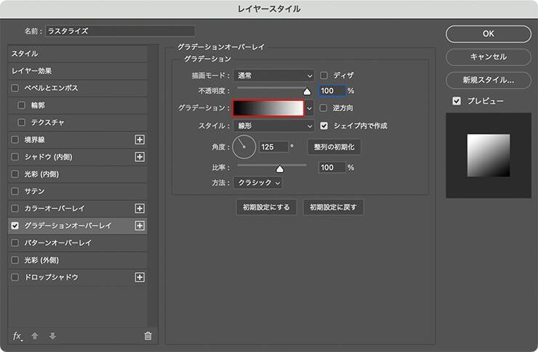Click the trash delete effect icon
The image size is (538, 352).
[148, 335]
